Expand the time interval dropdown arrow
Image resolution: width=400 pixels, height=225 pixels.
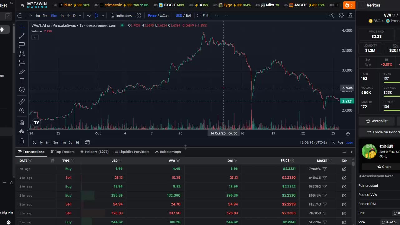[80, 16]
